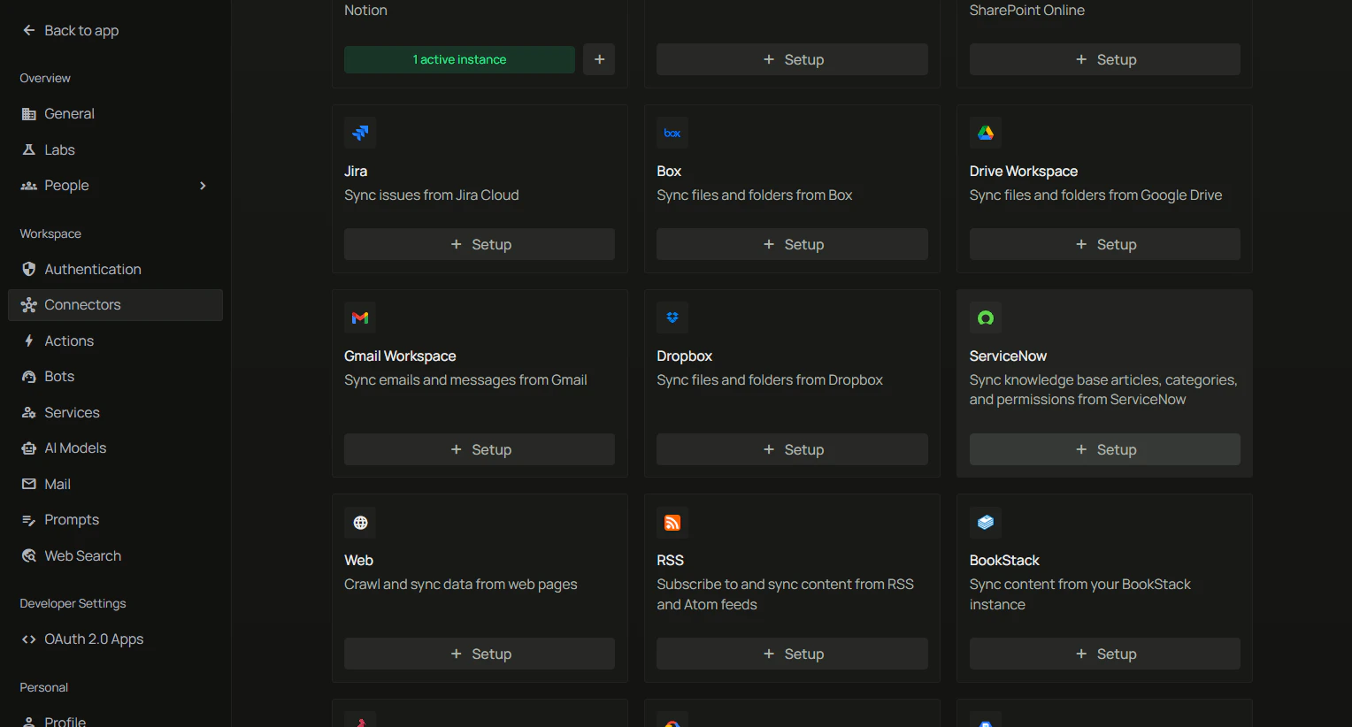The image size is (1352, 727).
Task: Click the OAuth 2.0 Apps code icon
Action: (29, 639)
